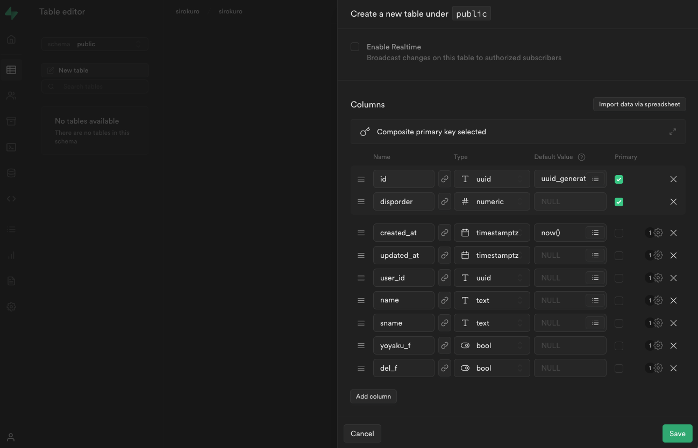The width and height of the screenshot is (698, 448).
Task: Open type dropdown for id column
Action: [x=492, y=179]
